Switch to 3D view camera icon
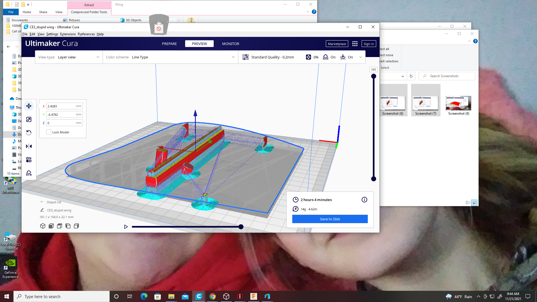Screen dimensions: 537x302 click(x=43, y=226)
